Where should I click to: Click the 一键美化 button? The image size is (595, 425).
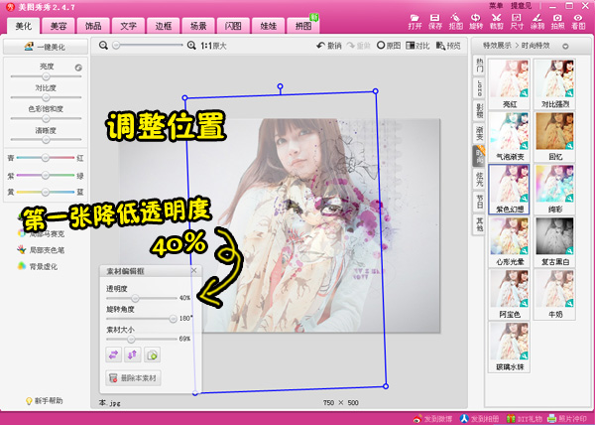pyautogui.click(x=46, y=47)
